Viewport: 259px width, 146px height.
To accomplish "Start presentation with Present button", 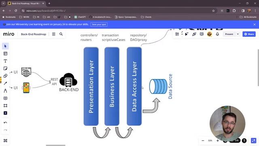I will click(x=229, y=34).
